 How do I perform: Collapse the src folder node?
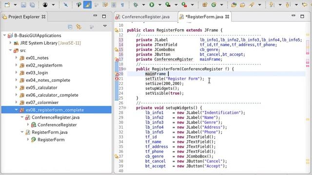[10, 51]
